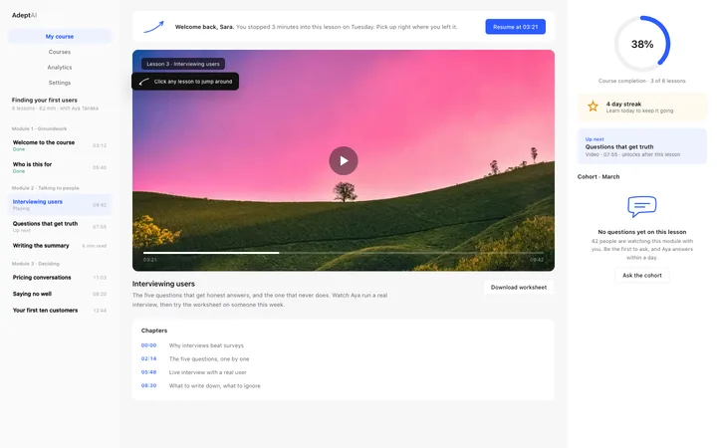Open the Questions that get truth lesson in sidebar
The image size is (717, 448).
[x=60, y=226]
